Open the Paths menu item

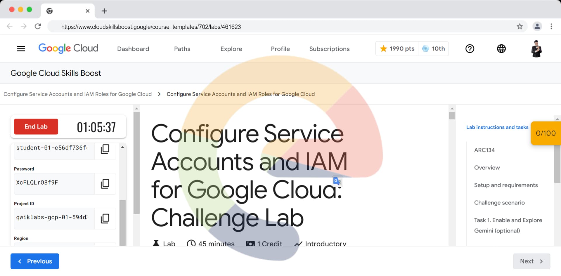pyautogui.click(x=182, y=49)
